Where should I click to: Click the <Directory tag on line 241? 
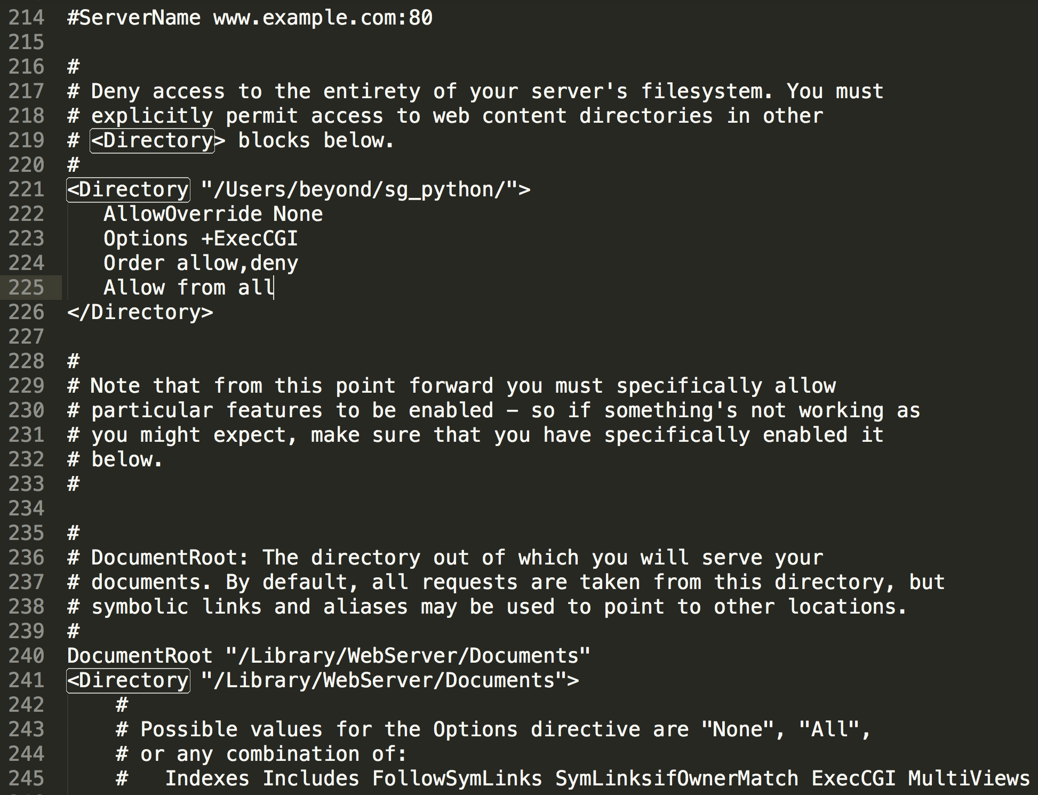[x=128, y=680]
